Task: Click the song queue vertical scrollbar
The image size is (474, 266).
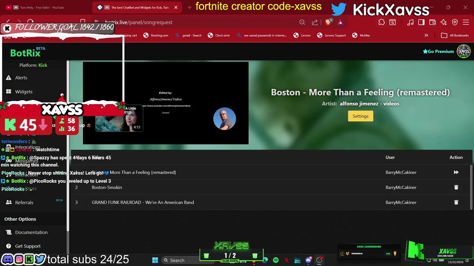Action: click(x=471, y=187)
